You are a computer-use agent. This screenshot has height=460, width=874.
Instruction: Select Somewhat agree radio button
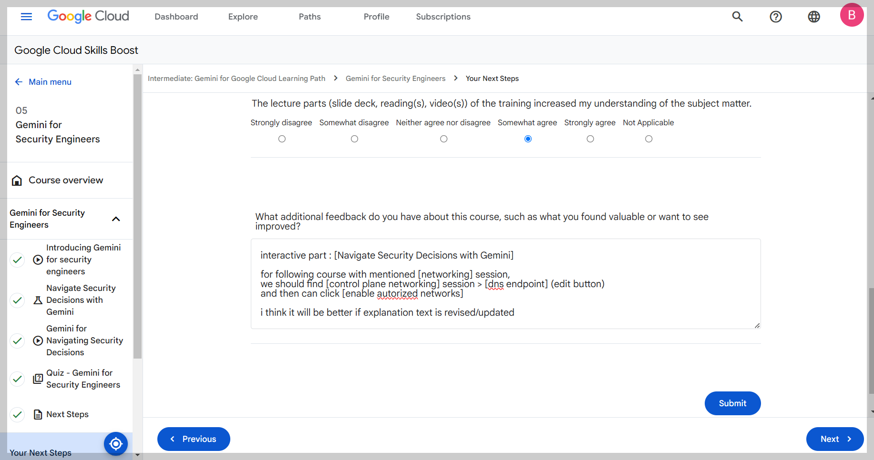pos(528,139)
